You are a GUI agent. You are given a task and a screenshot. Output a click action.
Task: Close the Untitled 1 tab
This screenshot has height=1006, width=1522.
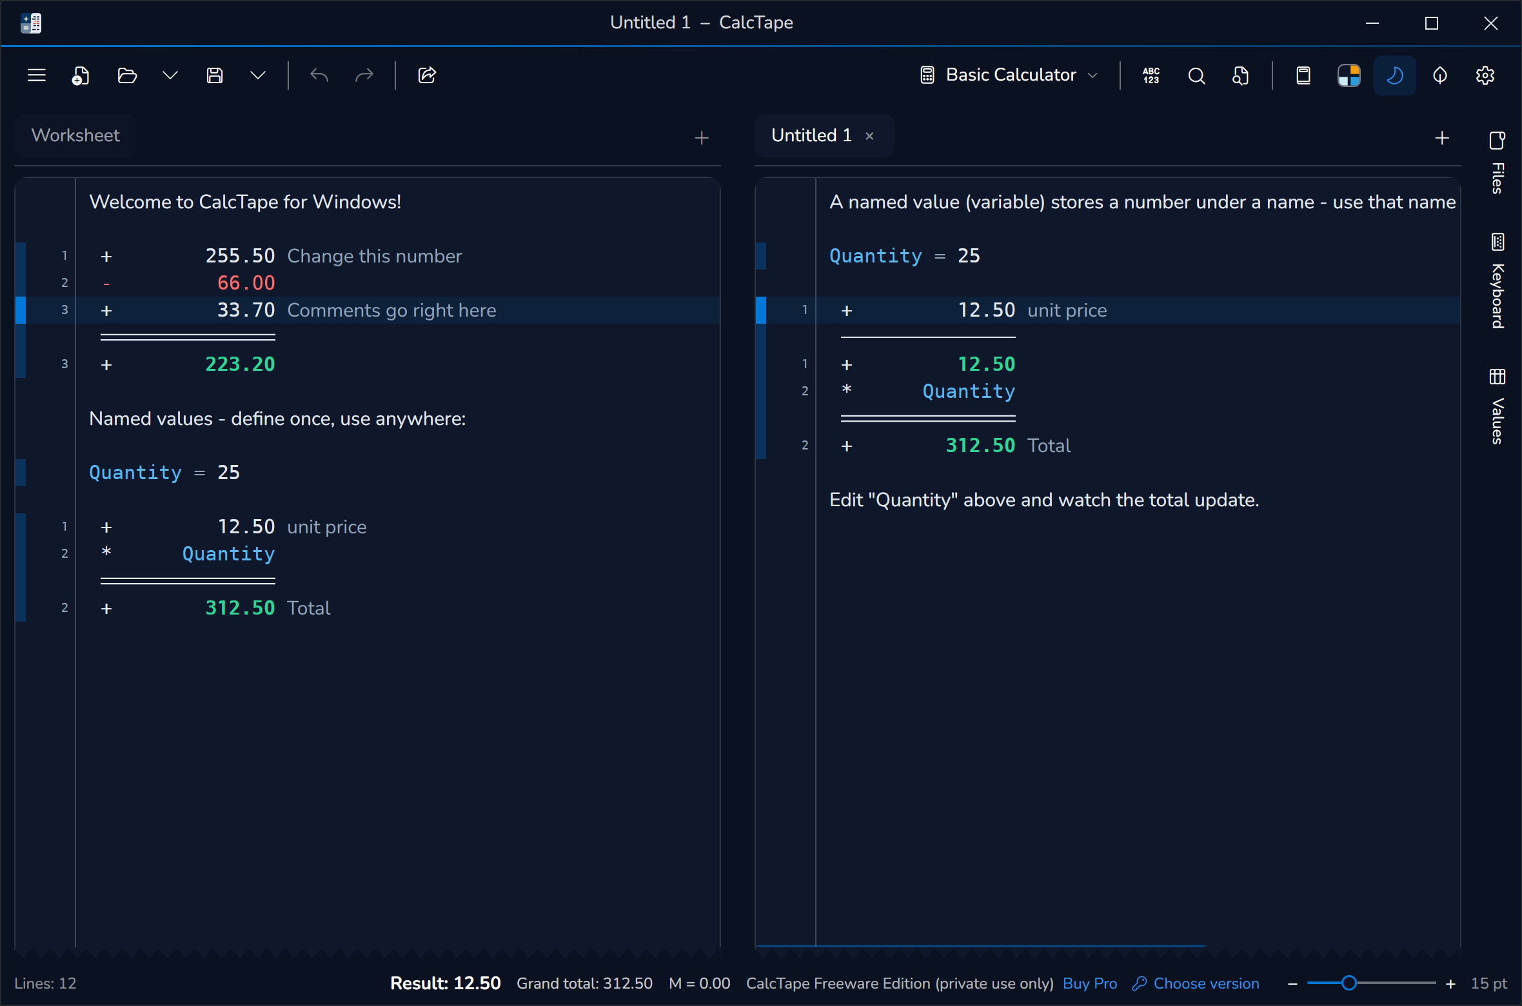pos(869,136)
